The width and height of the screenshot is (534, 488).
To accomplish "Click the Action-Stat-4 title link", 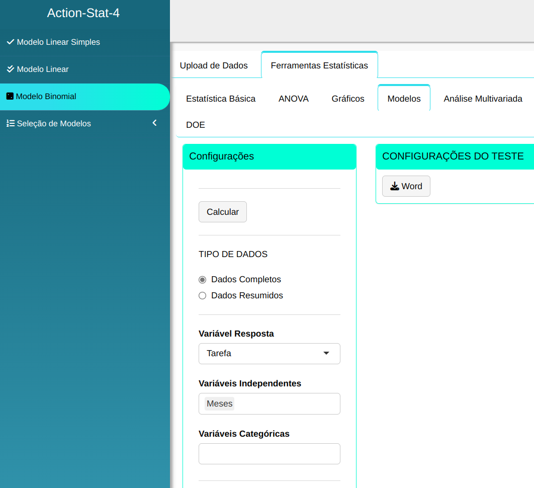I will pyautogui.click(x=83, y=13).
